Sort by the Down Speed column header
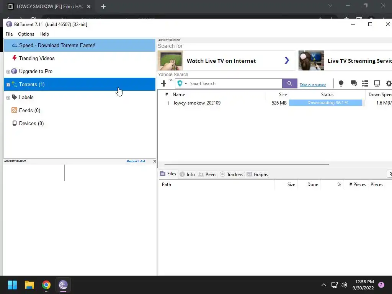The image size is (392, 294). (x=379, y=95)
